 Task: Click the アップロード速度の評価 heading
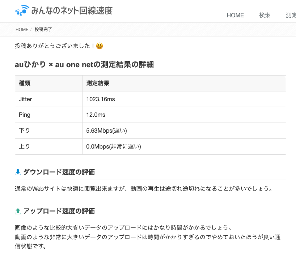[x=59, y=211]
